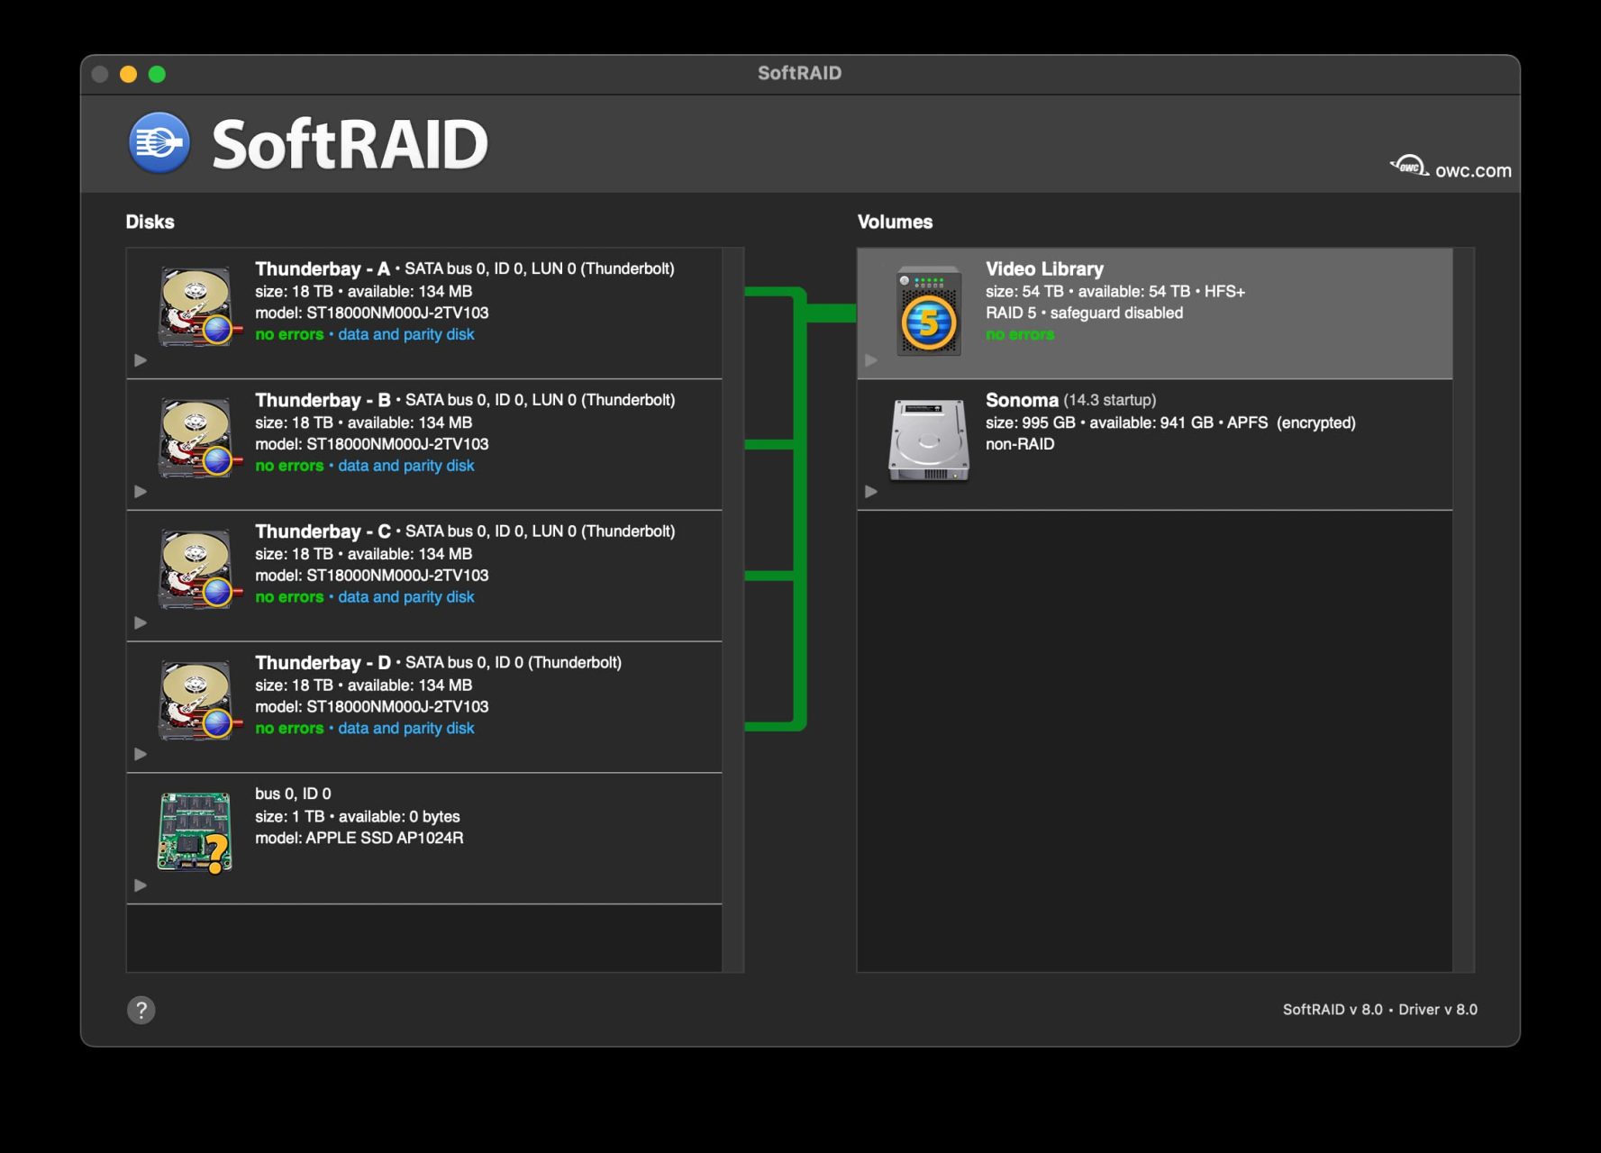Click the unknown APPLE SSD circuit board icon
1601x1153 pixels.
pyautogui.click(x=194, y=831)
